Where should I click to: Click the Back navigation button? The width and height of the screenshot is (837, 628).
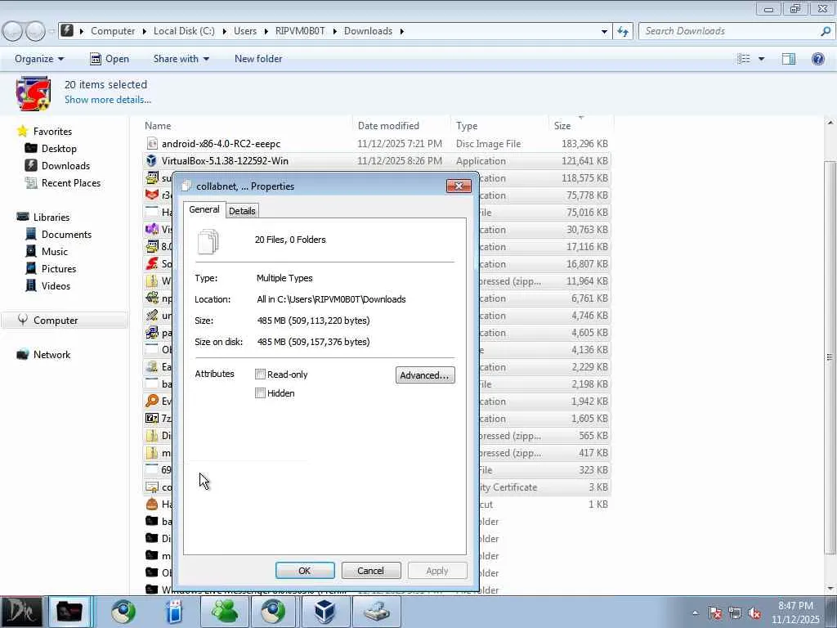click(x=13, y=32)
